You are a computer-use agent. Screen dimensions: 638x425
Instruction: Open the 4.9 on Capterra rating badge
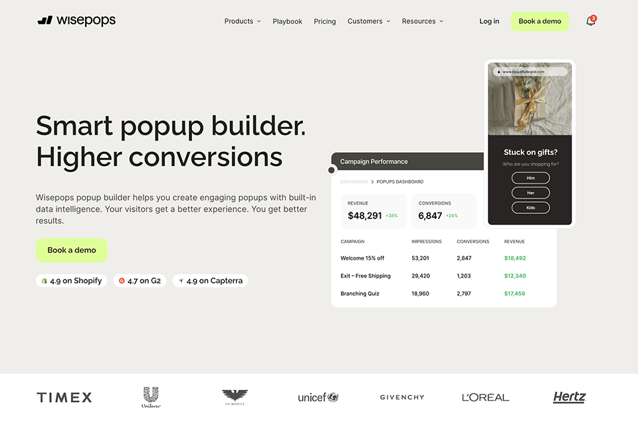211,281
